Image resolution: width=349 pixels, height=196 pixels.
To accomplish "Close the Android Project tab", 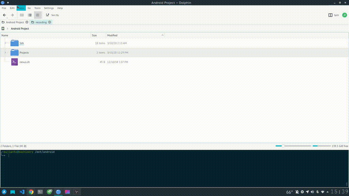I will click(27, 22).
